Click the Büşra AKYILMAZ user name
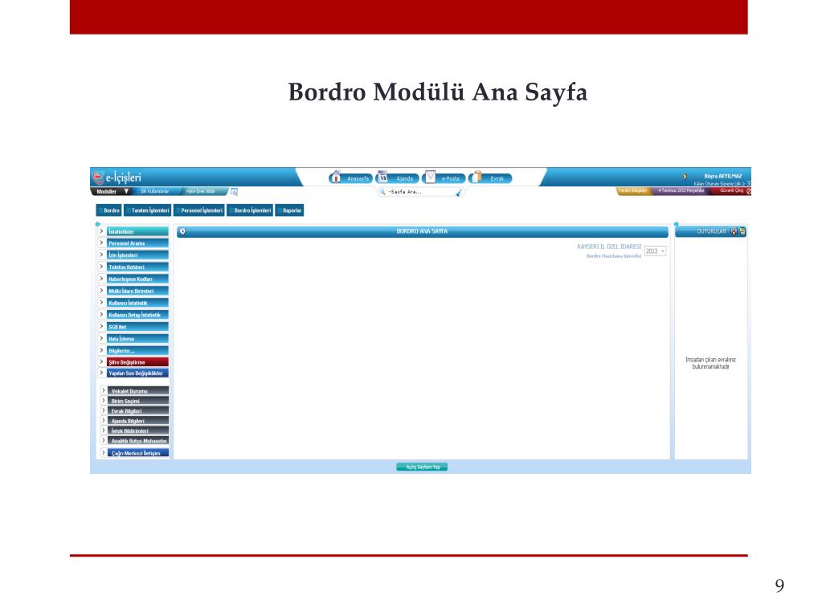 (723, 177)
